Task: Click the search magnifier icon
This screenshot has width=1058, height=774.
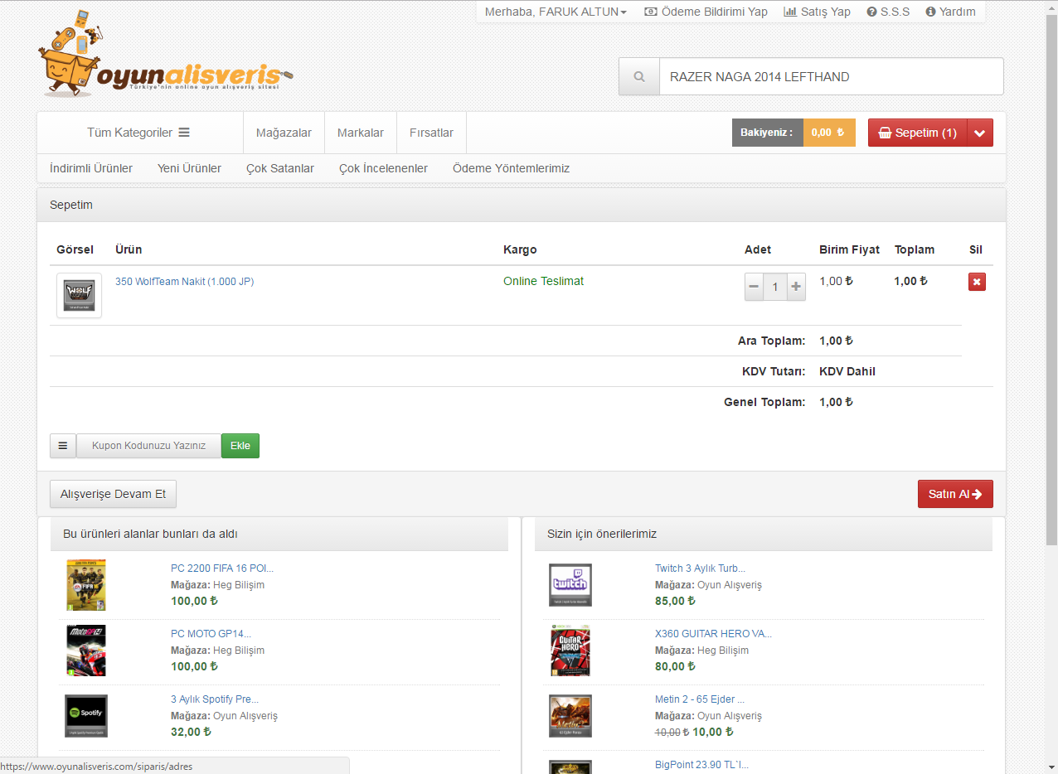Action: 639,76
